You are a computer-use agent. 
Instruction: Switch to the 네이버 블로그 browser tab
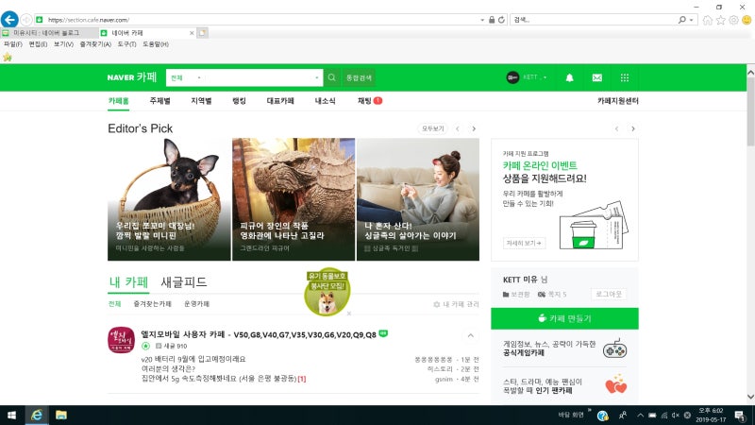point(48,33)
